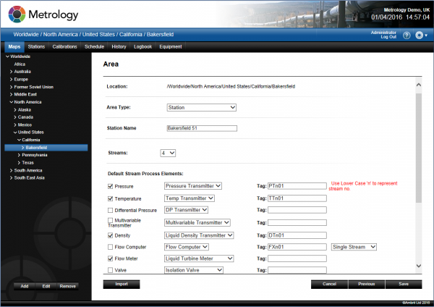Click the Import button
The height and width of the screenshot is (307, 434).
point(122,285)
